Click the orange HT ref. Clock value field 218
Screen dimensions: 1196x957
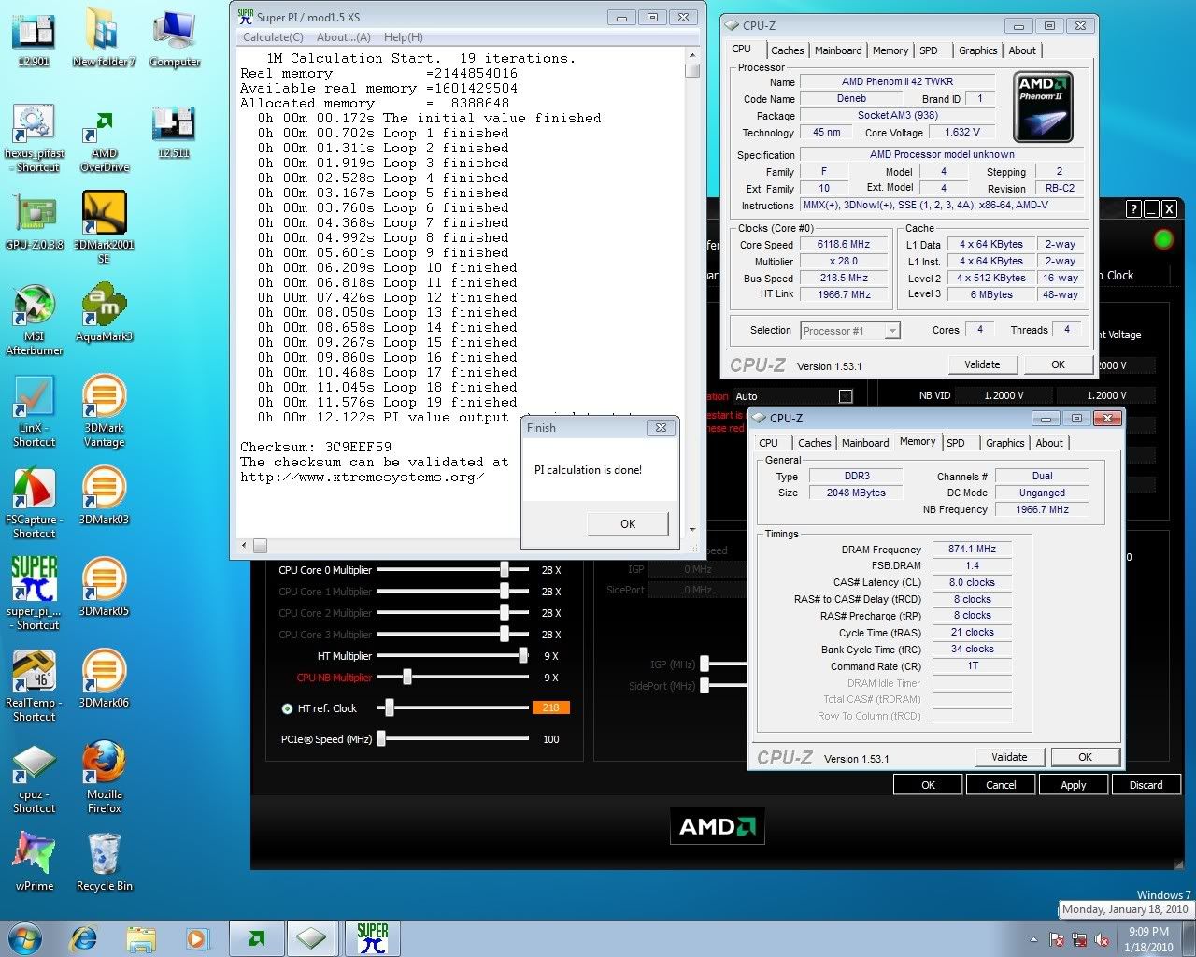(550, 707)
